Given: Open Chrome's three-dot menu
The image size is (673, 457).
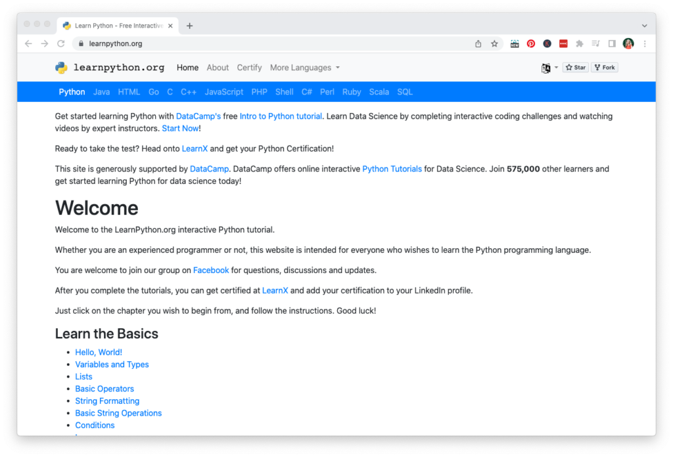Looking at the screenshot, I should coord(645,44).
